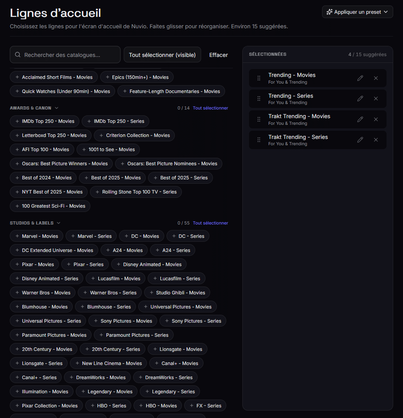Edit the Trending - Series row name
This screenshot has width=403, height=418.
tap(360, 99)
